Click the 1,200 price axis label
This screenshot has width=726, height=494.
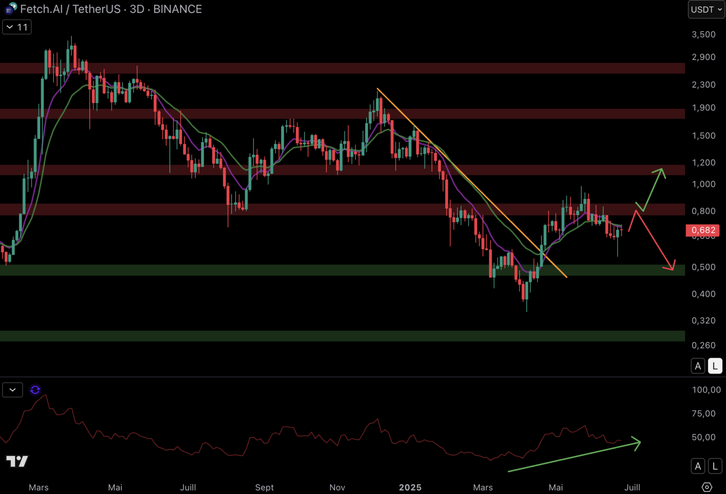pyautogui.click(x=704, y=162)
